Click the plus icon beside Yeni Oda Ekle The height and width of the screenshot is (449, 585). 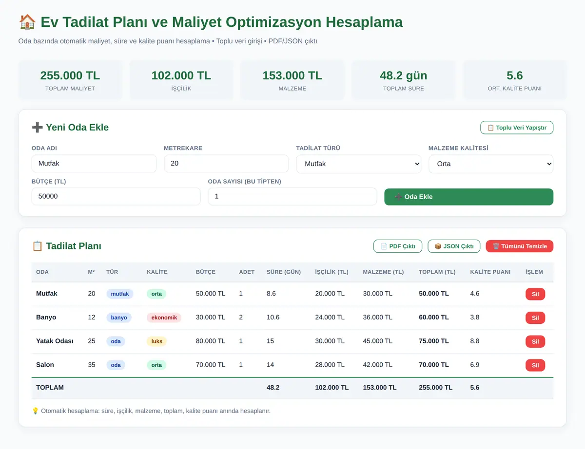point(37,128)
